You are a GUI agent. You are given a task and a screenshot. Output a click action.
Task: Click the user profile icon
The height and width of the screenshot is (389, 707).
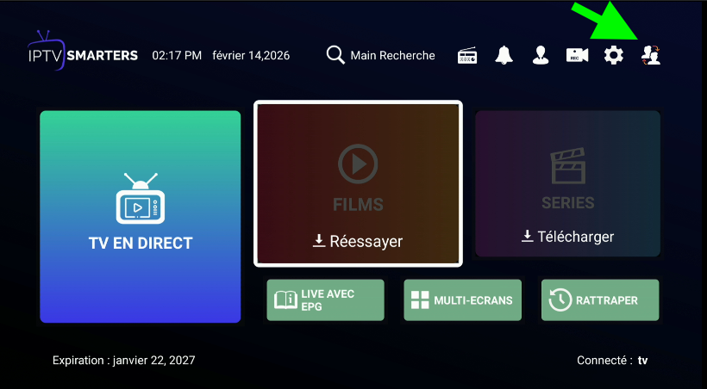coord(540,55)
